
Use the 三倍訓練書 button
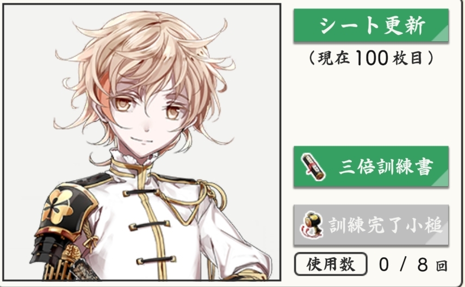coord(371,167)
